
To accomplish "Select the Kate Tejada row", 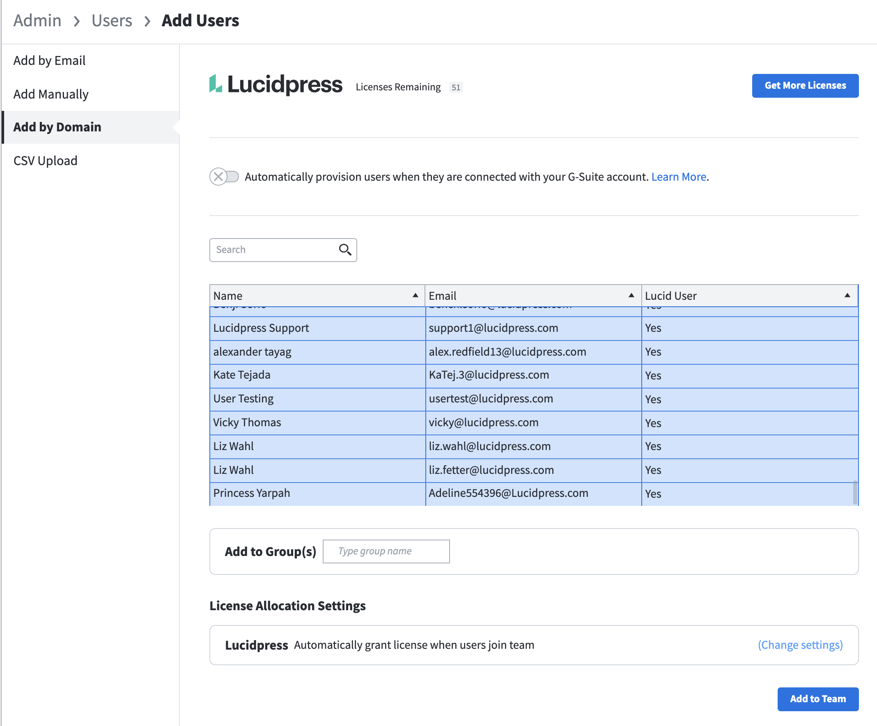I will (534, 376).
